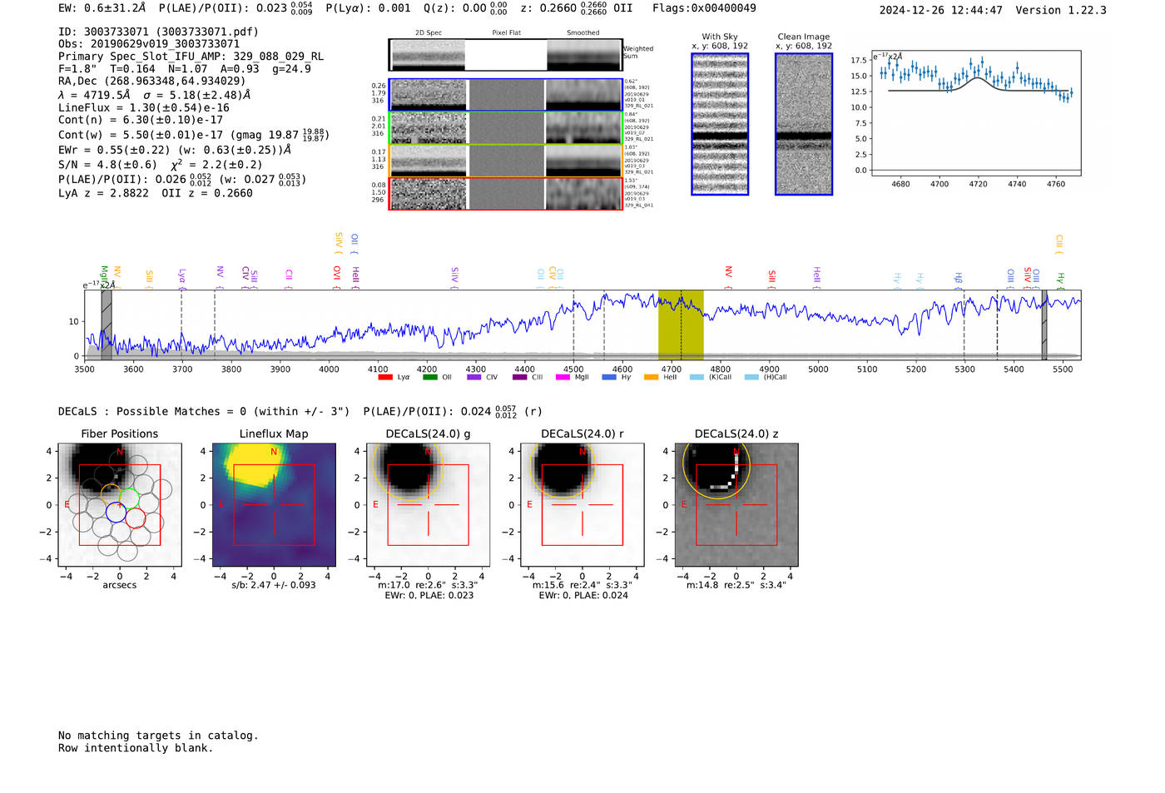
Task: Click the Hβ line label above spectrum
Action: pyautogui.click(x=959, y=279)
